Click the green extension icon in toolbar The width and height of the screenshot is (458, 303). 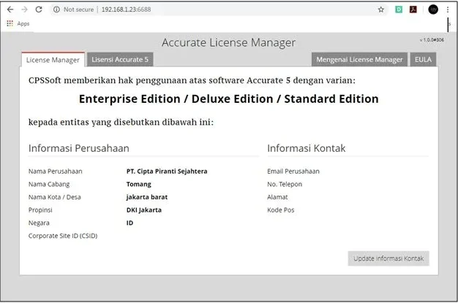(x=399, y=9)
